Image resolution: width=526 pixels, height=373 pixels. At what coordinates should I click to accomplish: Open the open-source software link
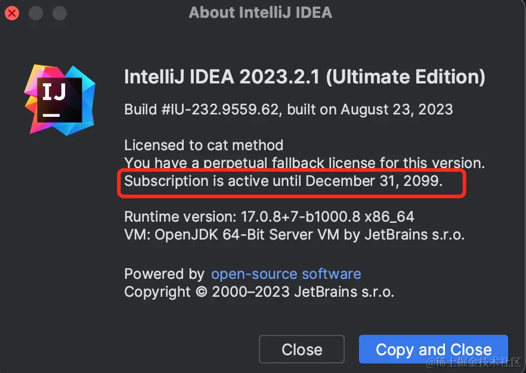tap(286, 273)
